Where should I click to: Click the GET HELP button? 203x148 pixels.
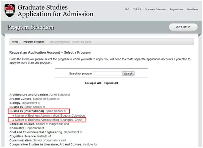pyautogui.click(x=183, y=27)
